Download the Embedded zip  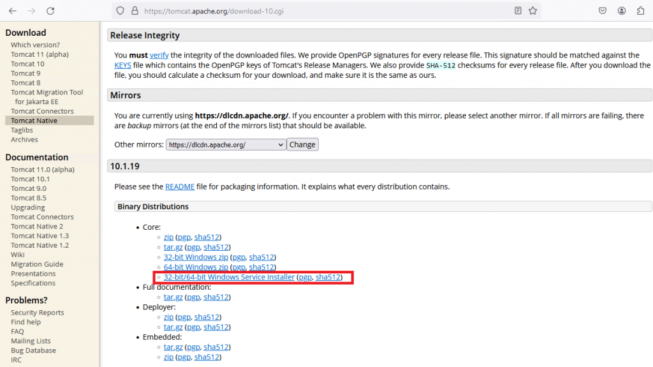point(168,357)
